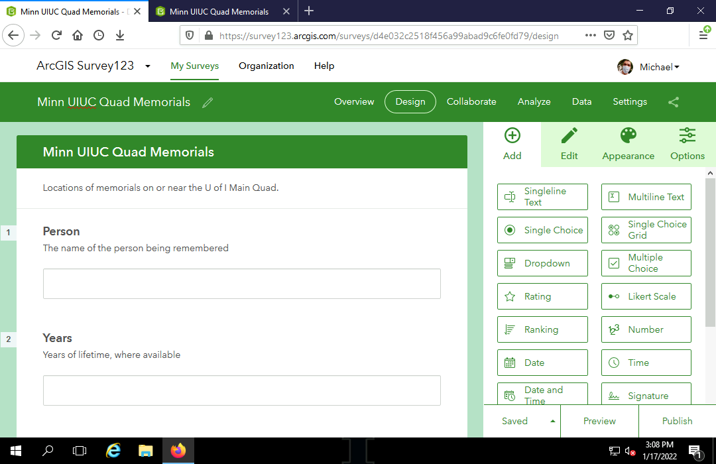Add a Rating star question
716x464 pixels.
542,296
